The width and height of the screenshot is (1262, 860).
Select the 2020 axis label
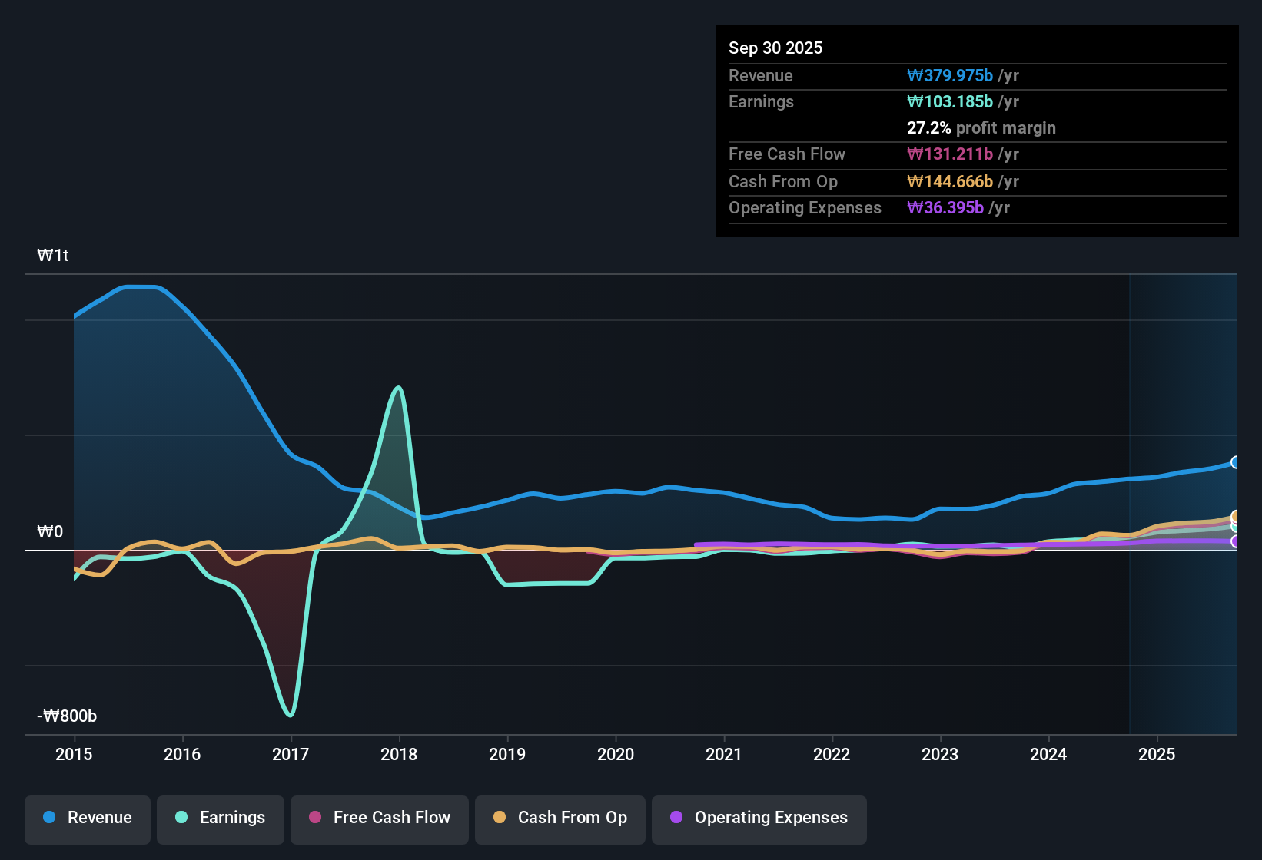point(616,755)
